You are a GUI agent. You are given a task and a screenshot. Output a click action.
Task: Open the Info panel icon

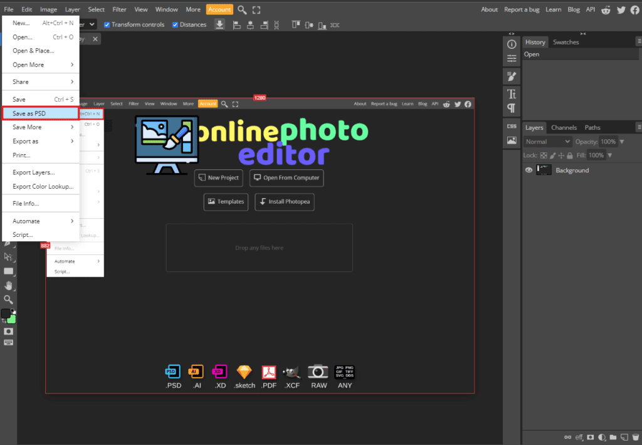point(512,45)
